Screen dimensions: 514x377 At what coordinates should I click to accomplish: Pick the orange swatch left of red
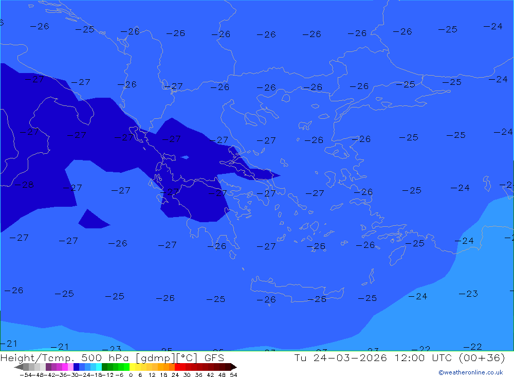click(172, 367)
